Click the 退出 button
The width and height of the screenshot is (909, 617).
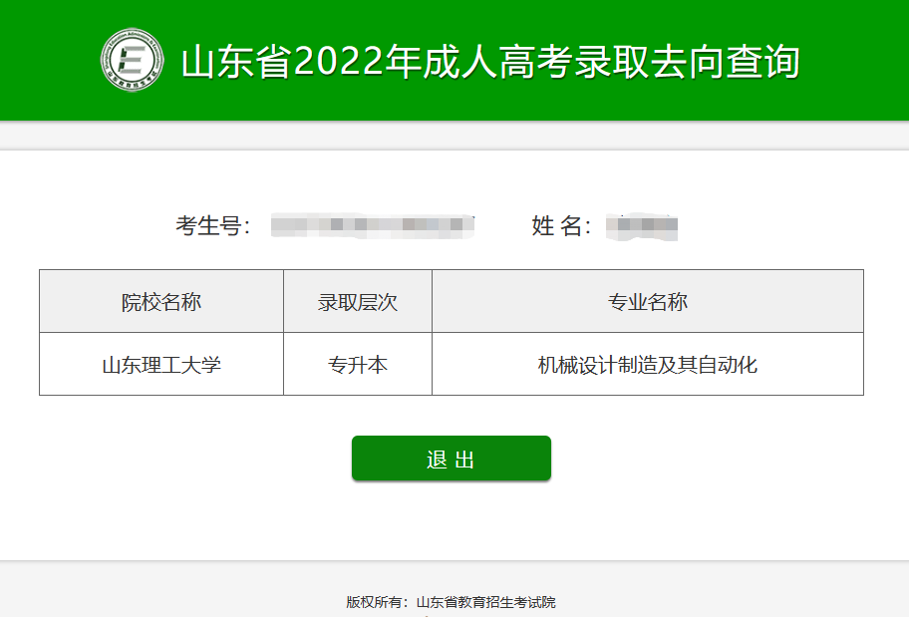coord(452,459)
